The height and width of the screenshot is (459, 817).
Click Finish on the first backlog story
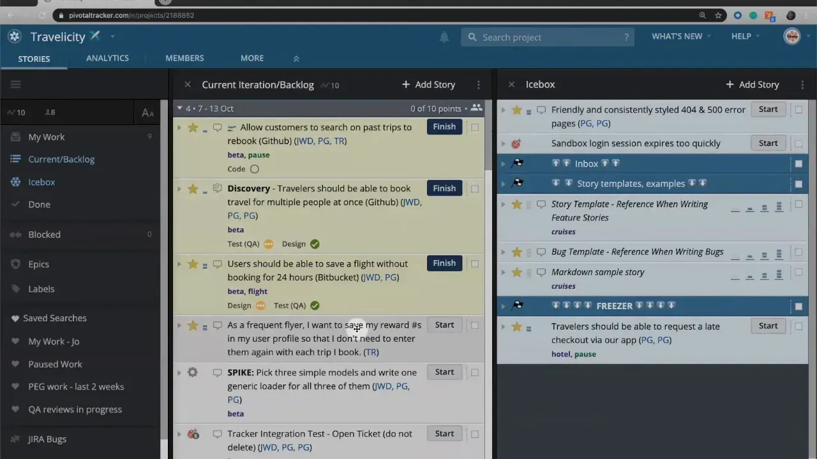444,126
